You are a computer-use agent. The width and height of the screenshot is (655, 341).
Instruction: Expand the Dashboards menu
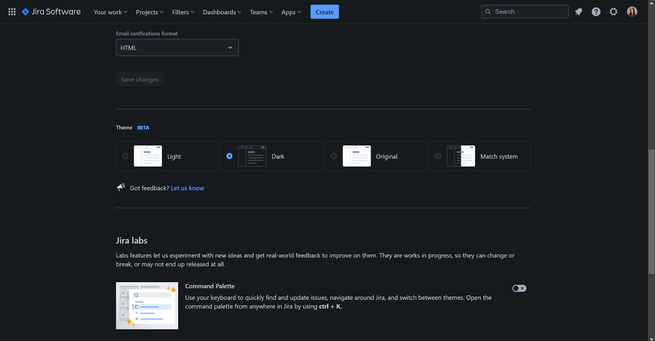click(x=222, y=12)
